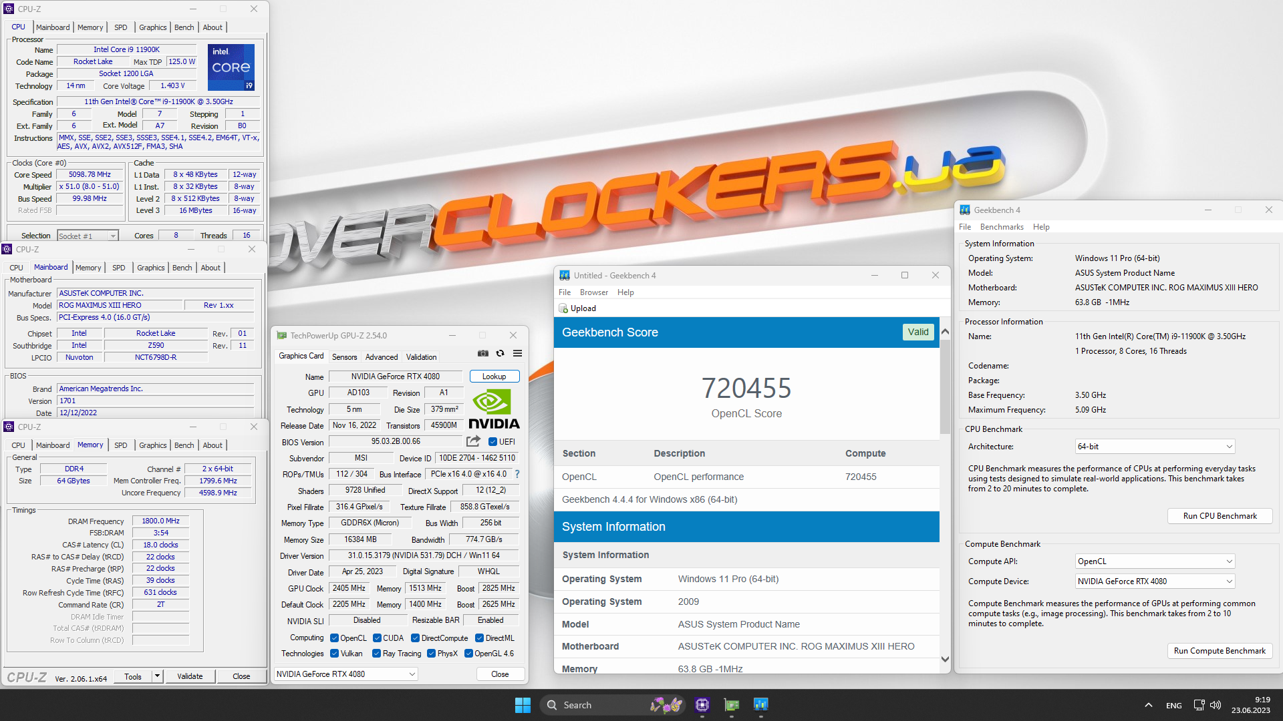The width and height of the screenshot is (1283, 721).
Task: Toggle DirectCompute checkbox
Action: [x=415, y=638]
